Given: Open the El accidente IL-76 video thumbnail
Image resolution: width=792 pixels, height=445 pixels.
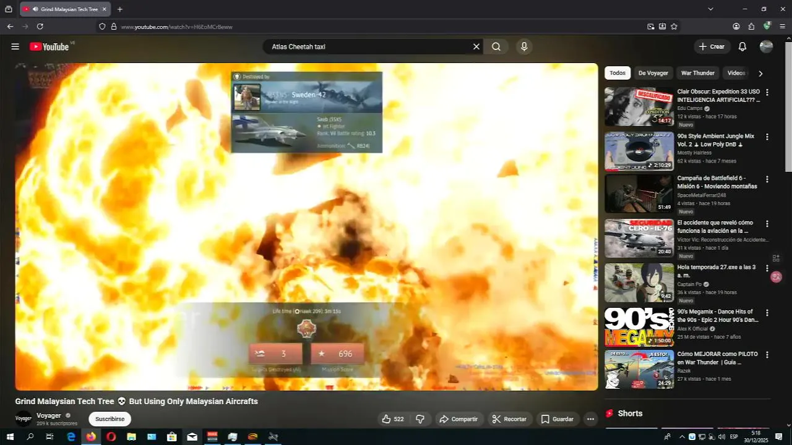Looking at the screenshot, I should (639, 238).
